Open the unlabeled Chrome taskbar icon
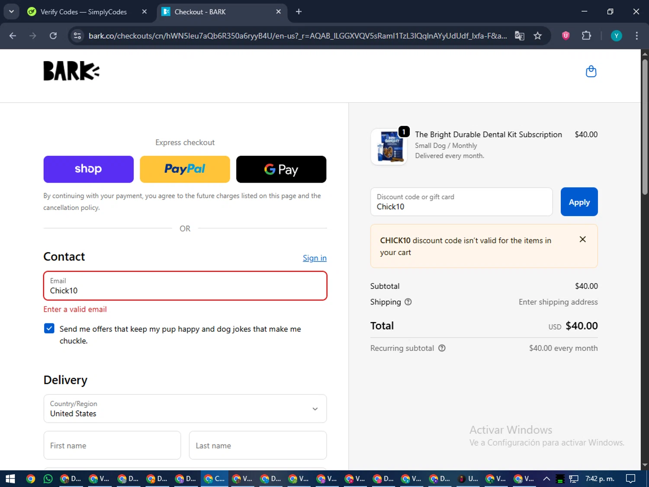Screen dimensions: 649x487 point(30,478)
